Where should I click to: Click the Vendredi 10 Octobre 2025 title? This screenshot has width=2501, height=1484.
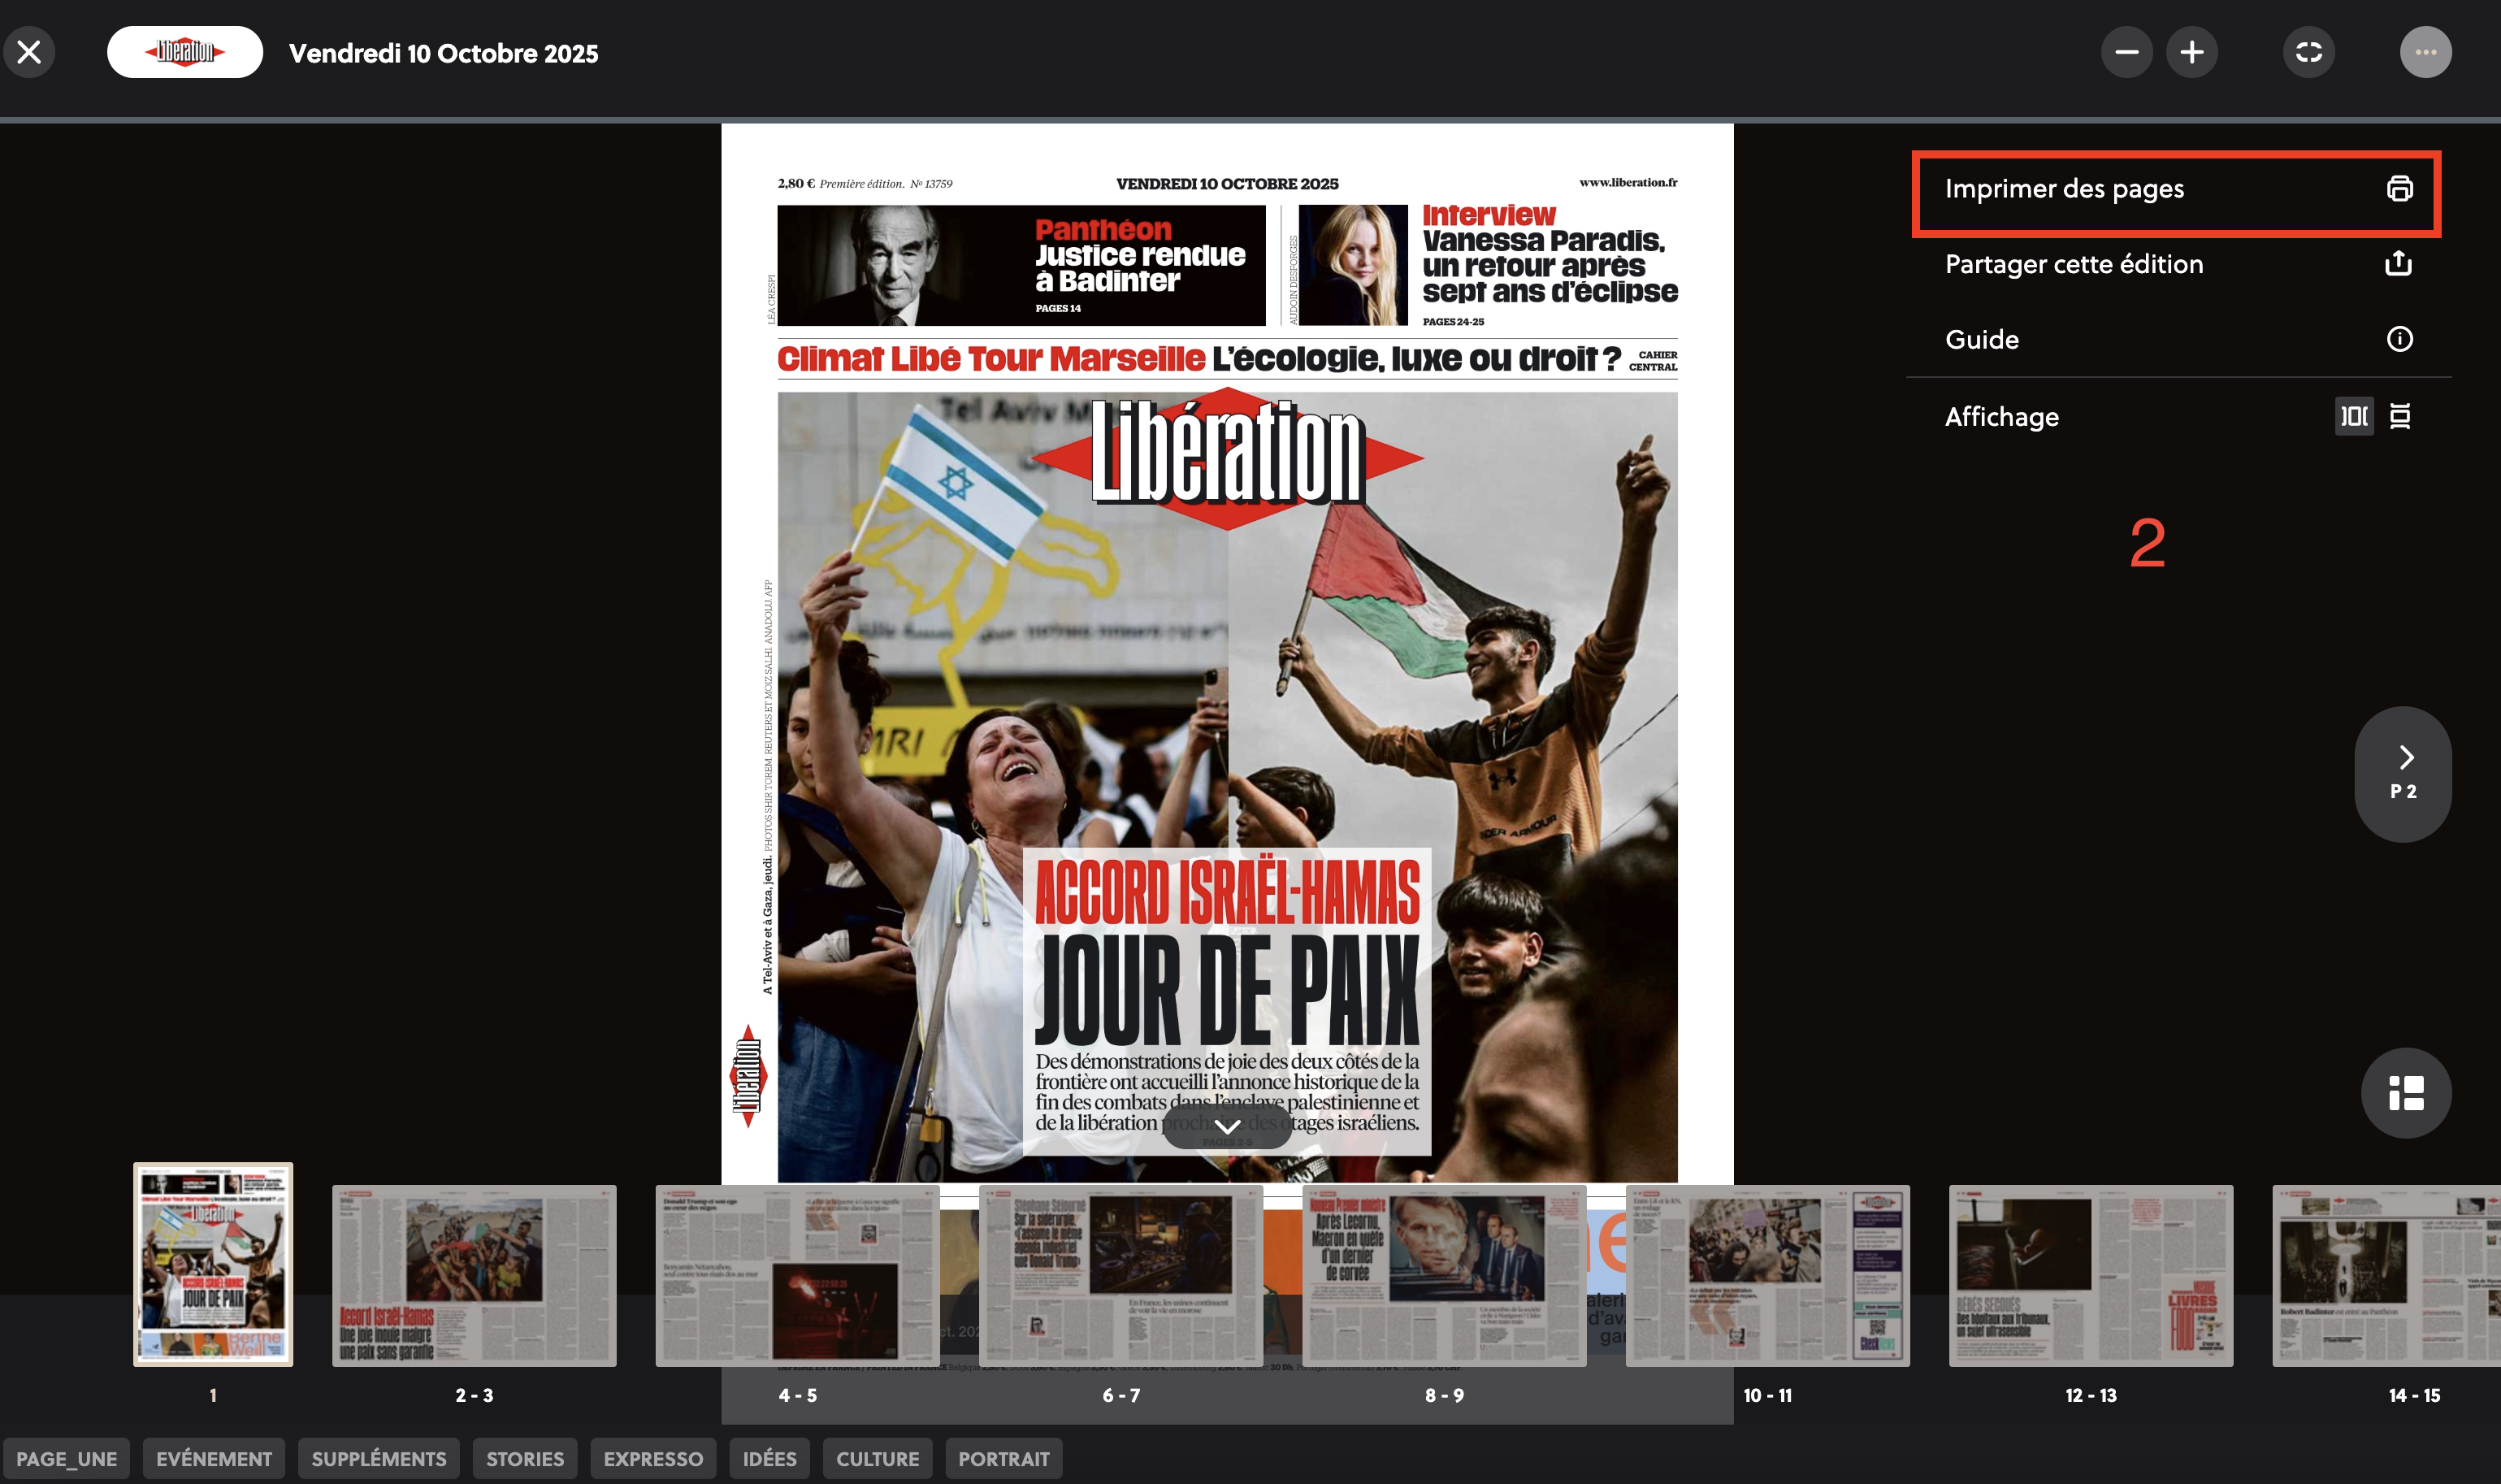(444, 53)
